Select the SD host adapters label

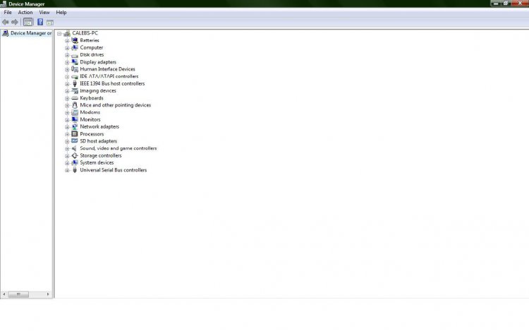click(x=98, y=141)
